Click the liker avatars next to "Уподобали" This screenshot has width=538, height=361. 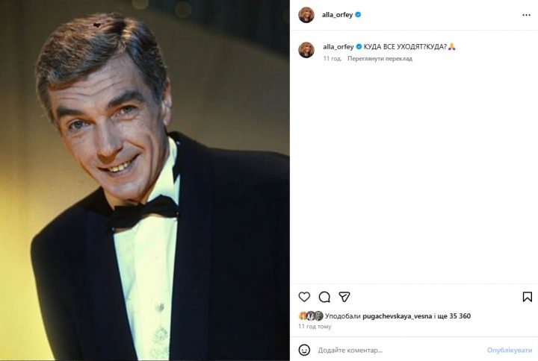pos(311,316)
